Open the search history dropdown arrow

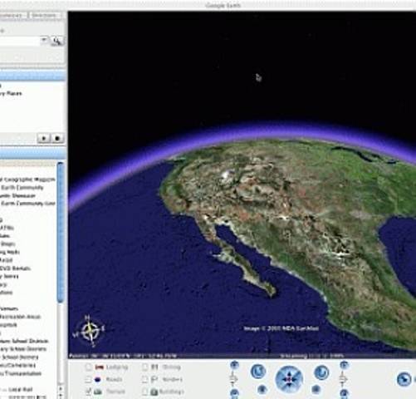tap(44, 41)
